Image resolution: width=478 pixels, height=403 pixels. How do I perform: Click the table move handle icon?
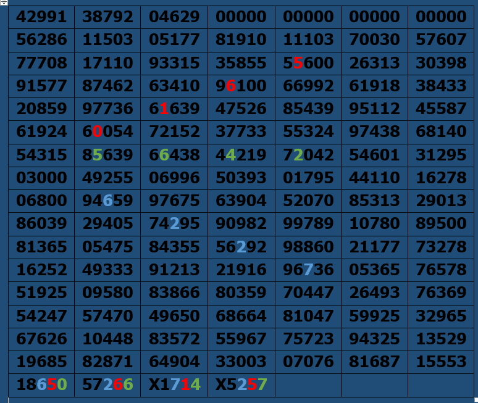tap(4, 3)
